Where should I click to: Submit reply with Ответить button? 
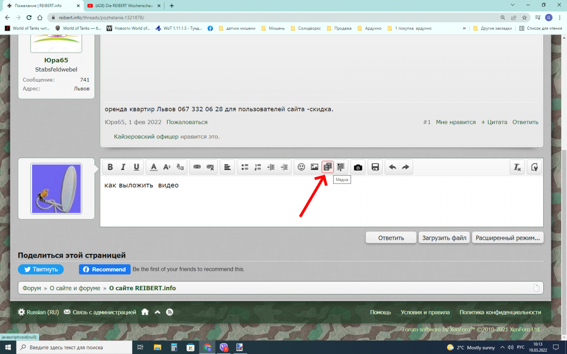pyautogui.click(x=391, y=238)
